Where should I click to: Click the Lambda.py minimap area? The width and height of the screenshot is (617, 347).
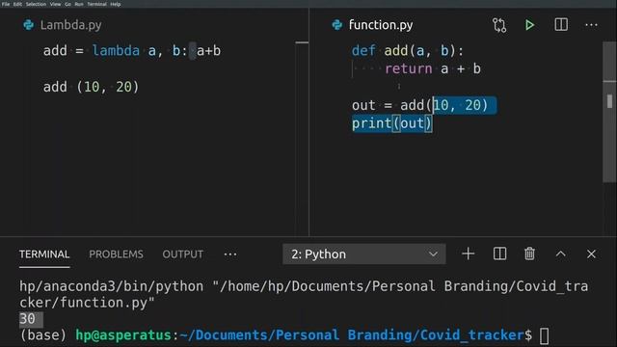(x=302, y=138)
